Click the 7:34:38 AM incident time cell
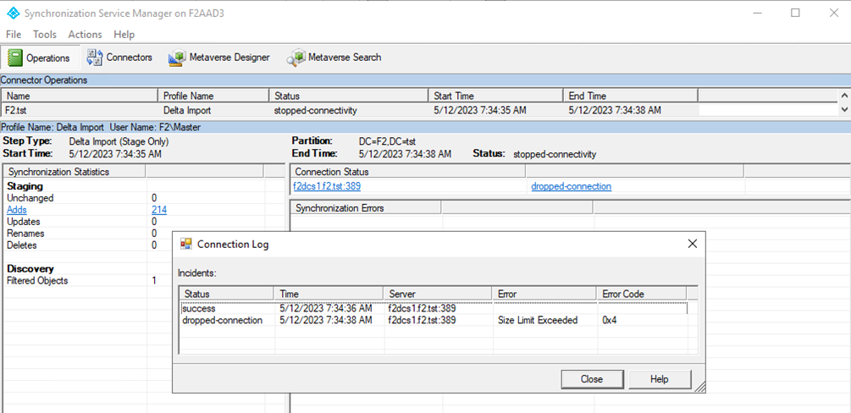 tap(326, 320)
